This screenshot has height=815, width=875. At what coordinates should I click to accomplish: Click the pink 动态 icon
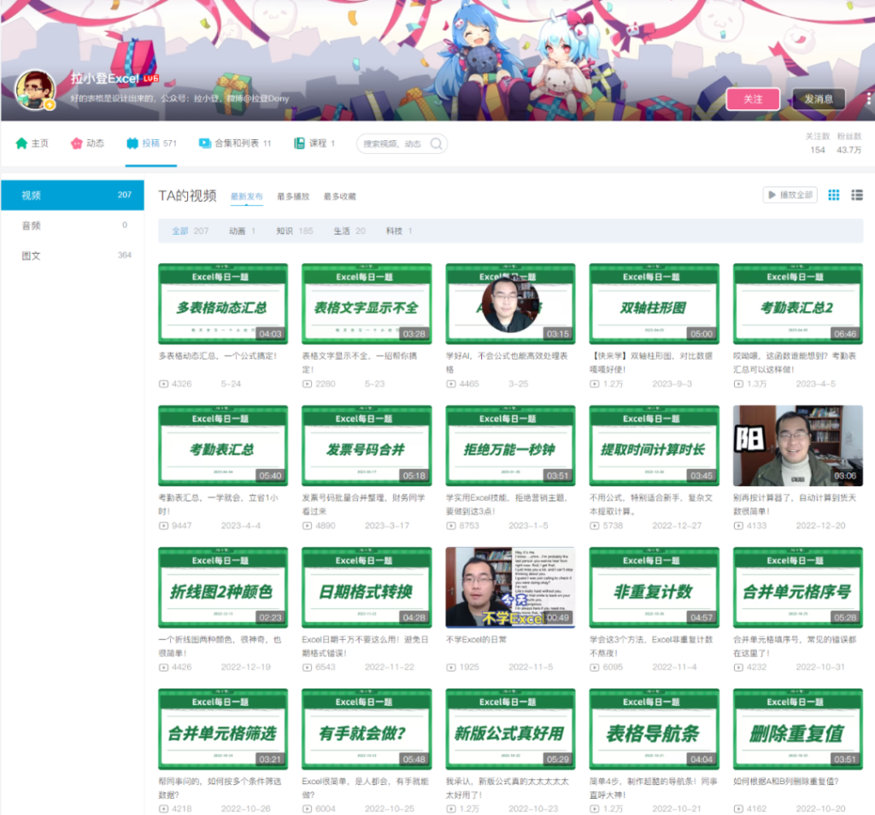tap(76, 144)
